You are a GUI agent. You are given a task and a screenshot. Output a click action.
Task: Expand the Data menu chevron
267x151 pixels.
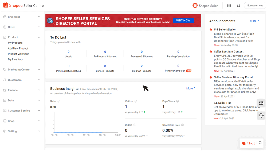[39, 100]
